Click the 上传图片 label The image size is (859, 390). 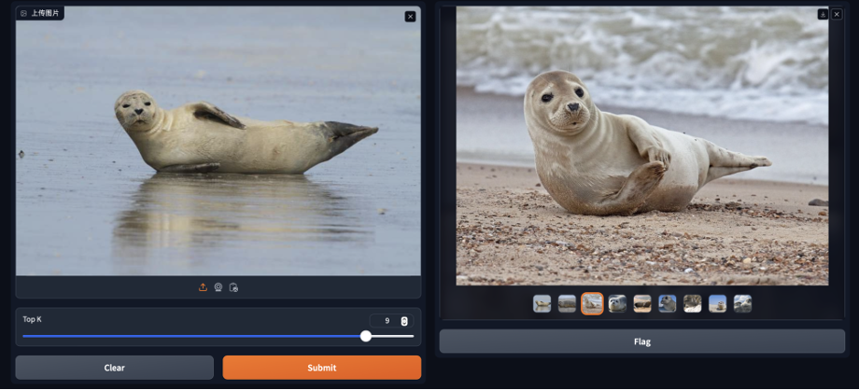click(x=45, y=13)
